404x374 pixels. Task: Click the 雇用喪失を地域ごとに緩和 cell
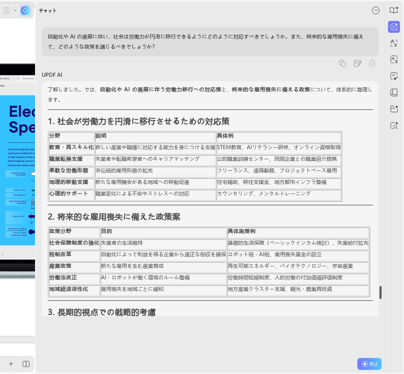click(x=163, y=290)
